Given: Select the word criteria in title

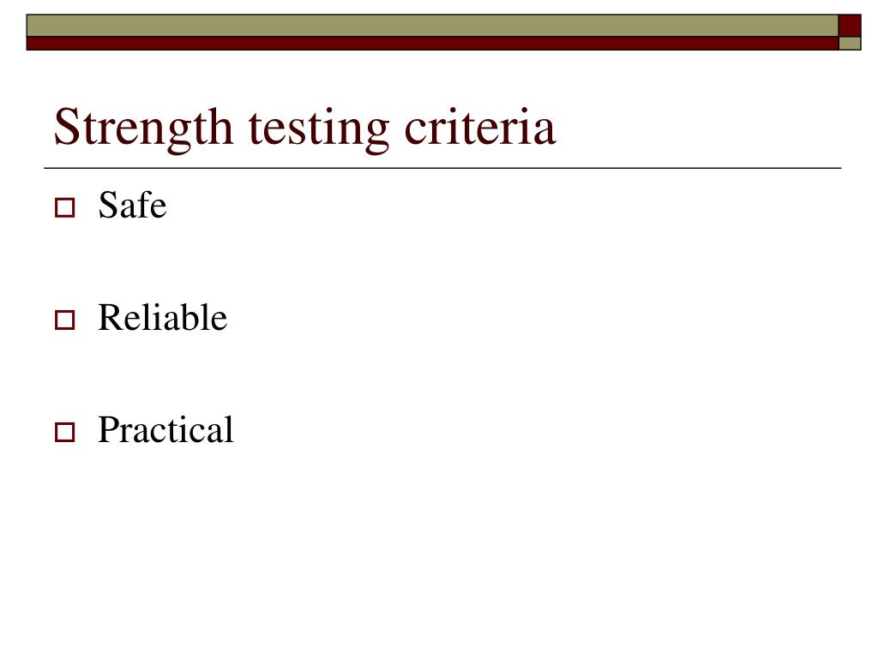Looking at the screenshot, I should 480,128.
